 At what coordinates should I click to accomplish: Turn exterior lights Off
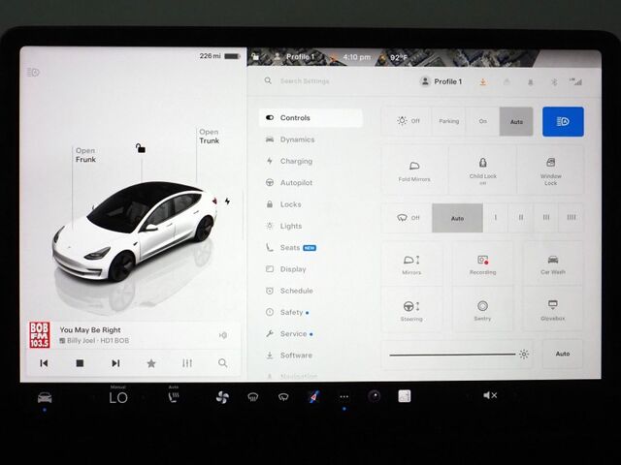(x=407, y=121)
